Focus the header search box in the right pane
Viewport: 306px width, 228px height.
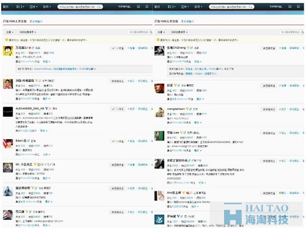click(232, 7)
